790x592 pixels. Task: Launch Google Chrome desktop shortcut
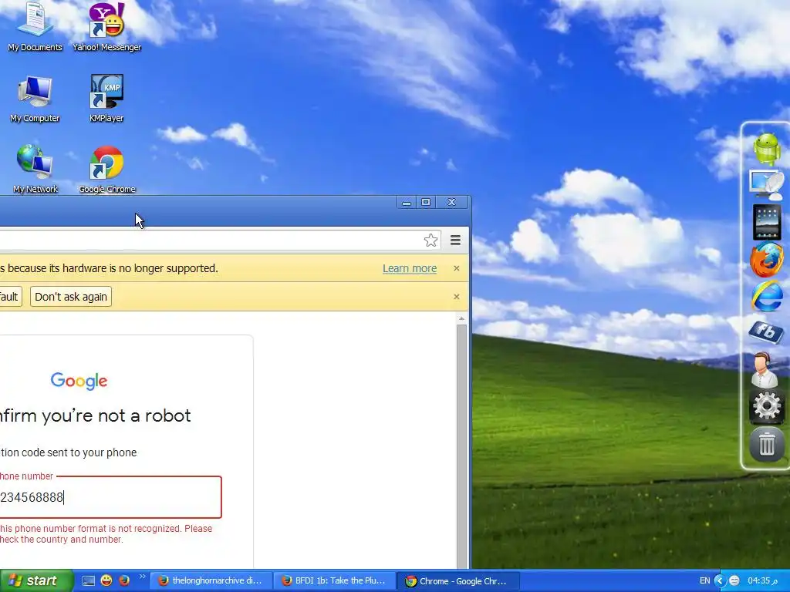click(106, 169)
